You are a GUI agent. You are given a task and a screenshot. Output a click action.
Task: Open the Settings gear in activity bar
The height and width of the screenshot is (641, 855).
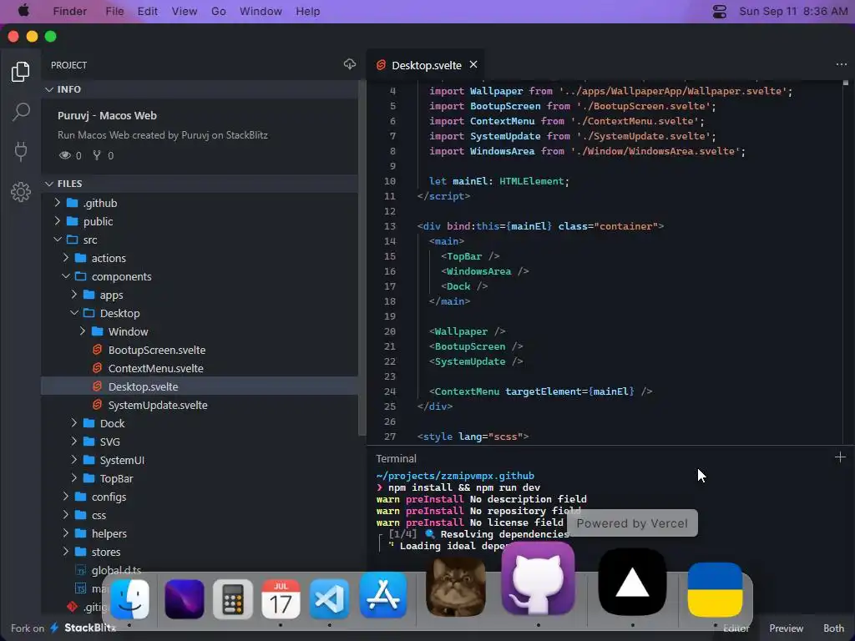point(21,192)
